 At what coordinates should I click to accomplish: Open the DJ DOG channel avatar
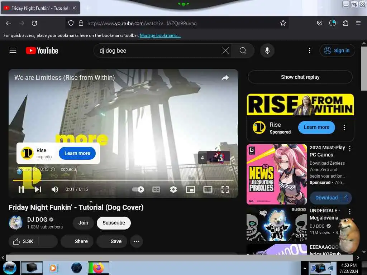[x=16, y=223]
